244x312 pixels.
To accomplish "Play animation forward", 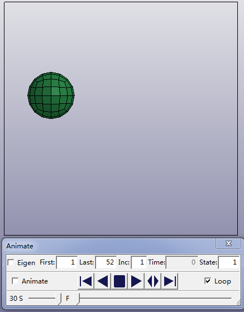I will point(136,281).
